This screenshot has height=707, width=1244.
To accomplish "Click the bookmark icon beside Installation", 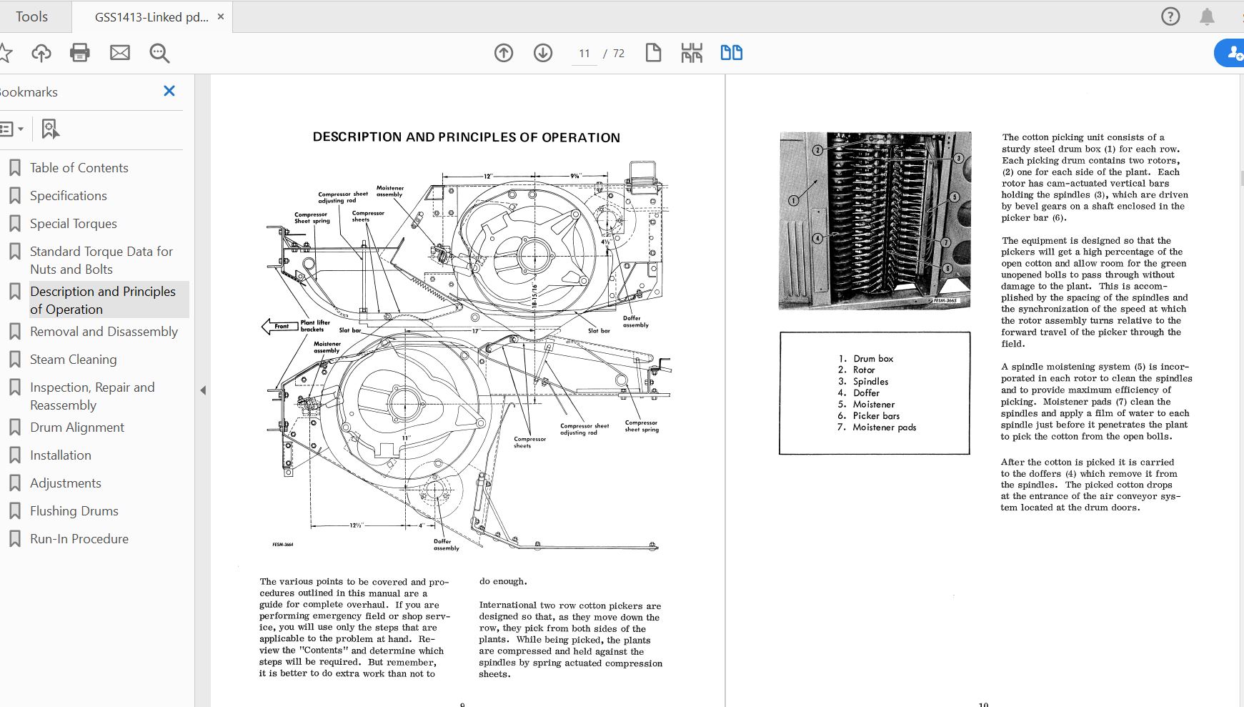I will point(14,455).
